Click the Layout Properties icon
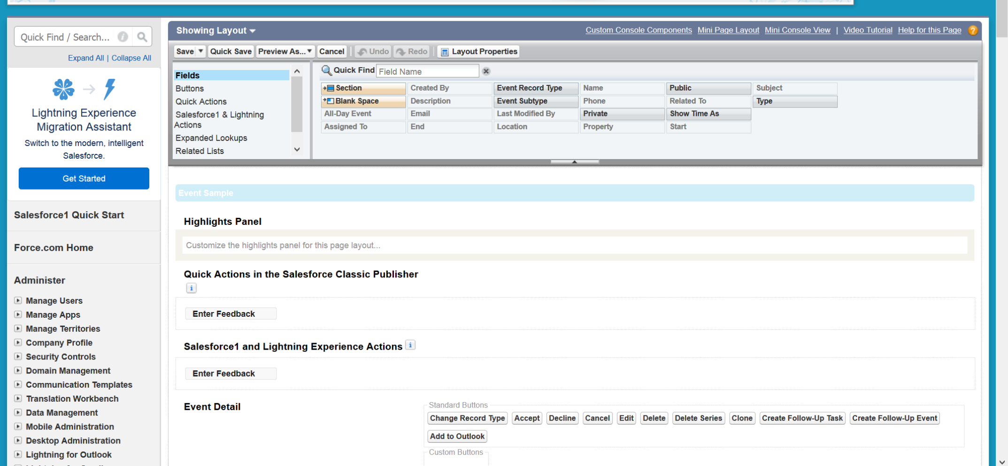 [445, 52]
